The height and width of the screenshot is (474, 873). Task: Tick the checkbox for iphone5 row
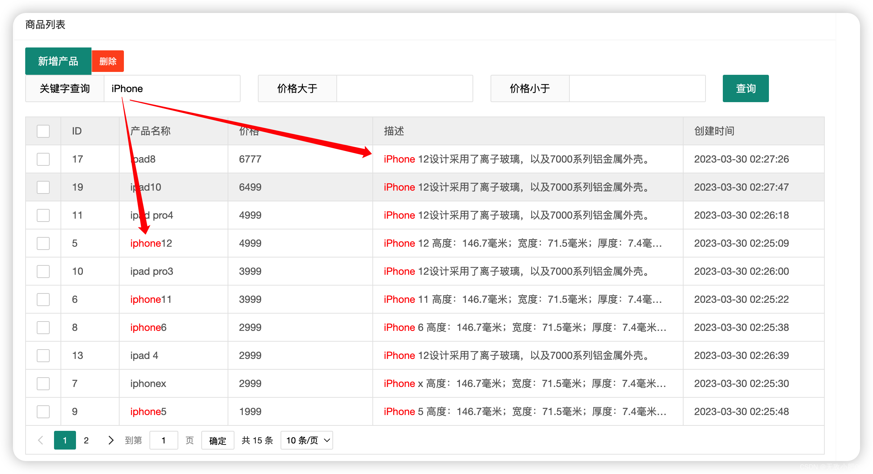pos(43,412)
